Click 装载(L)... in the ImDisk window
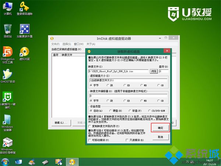The image size is (221, 166). [61, 123]
